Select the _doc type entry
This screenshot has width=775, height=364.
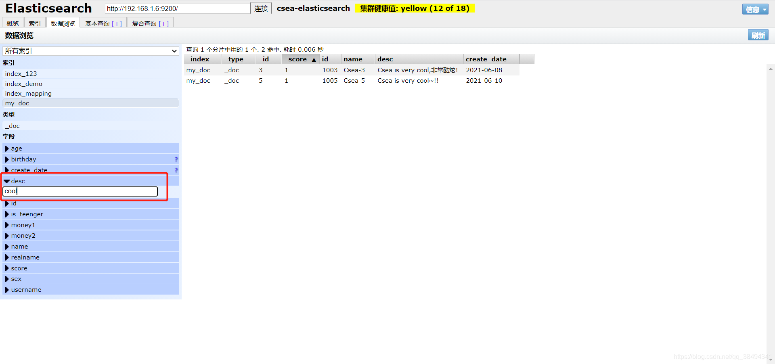pos(91,126)
